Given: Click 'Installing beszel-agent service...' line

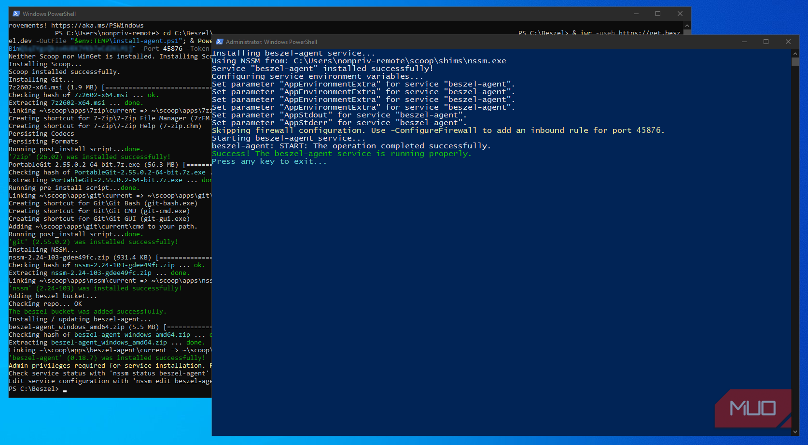Looking at the screenshot, I should pos(293,53).
